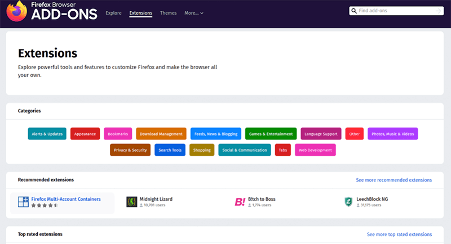Image resolution: width=451 pixels, height=244 pixels.
Task: Select the Alerts & Updates category
Action: pos(47,134)
